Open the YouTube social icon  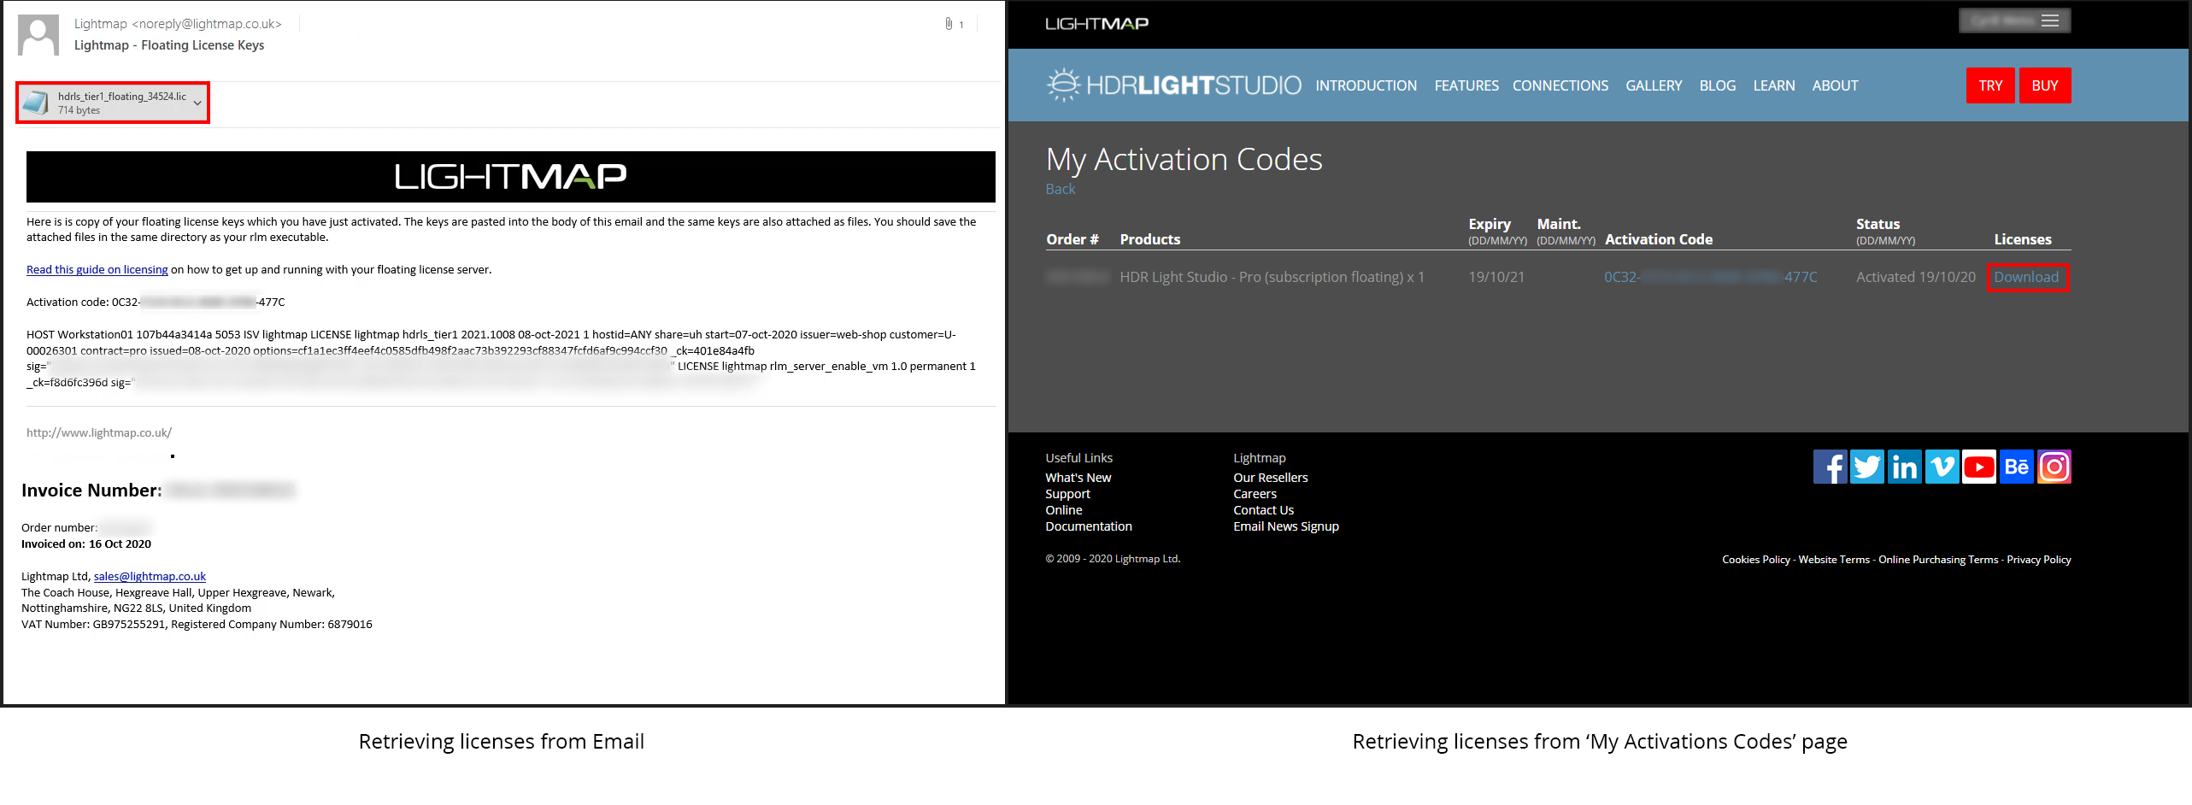(1979, 467)
